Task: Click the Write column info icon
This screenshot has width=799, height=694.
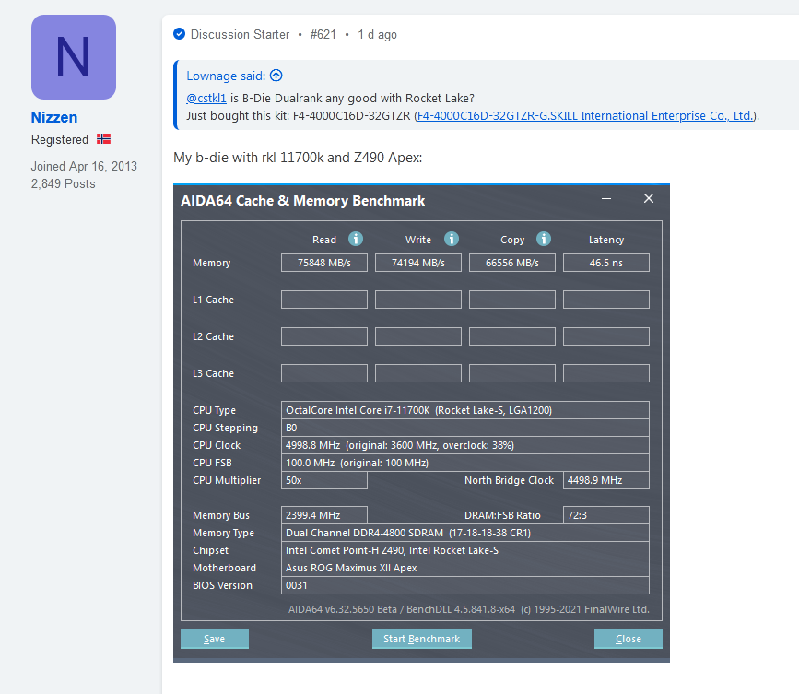Action: click(452, 239)
